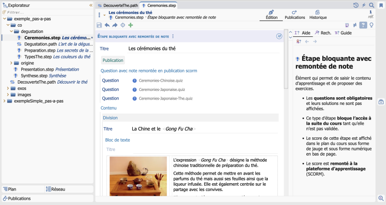Click the up chevron beside help panel
The height and width of the screenshot is (205, 386).
(x=290, y=32)
